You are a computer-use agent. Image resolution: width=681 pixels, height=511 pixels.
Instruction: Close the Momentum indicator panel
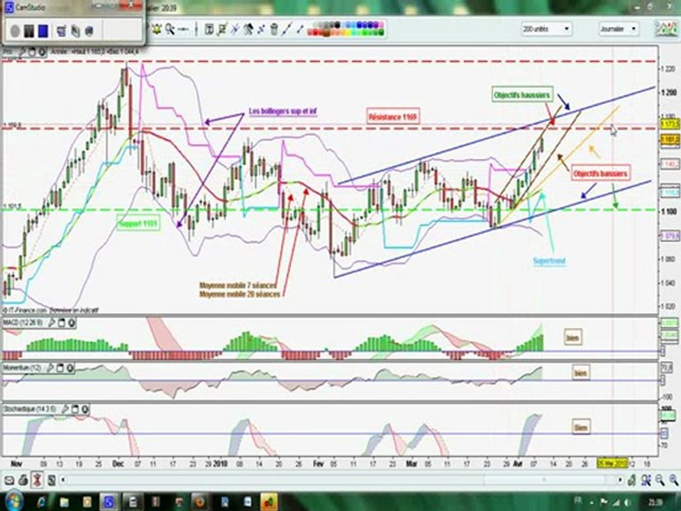(70, 368)
